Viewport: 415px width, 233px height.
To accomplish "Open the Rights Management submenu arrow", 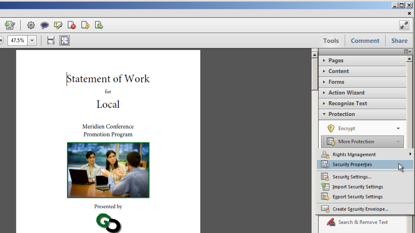I will (410, 154).
